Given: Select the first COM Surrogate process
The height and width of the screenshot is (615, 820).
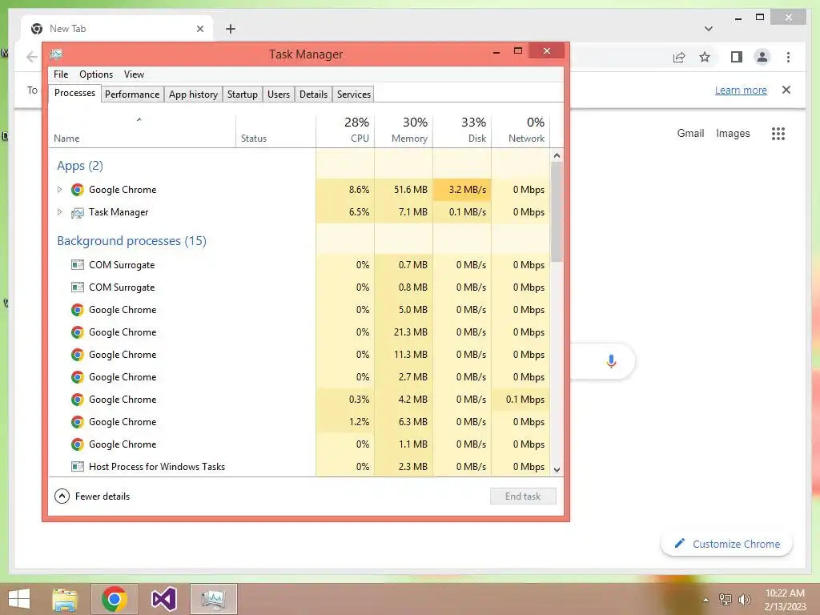Looking at the screenshot, I should click(299, 264).
